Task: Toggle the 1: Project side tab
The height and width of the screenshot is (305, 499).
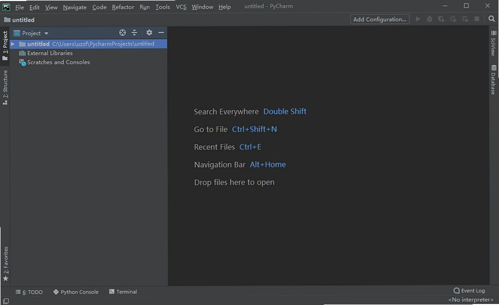Action: pos(5,46)
